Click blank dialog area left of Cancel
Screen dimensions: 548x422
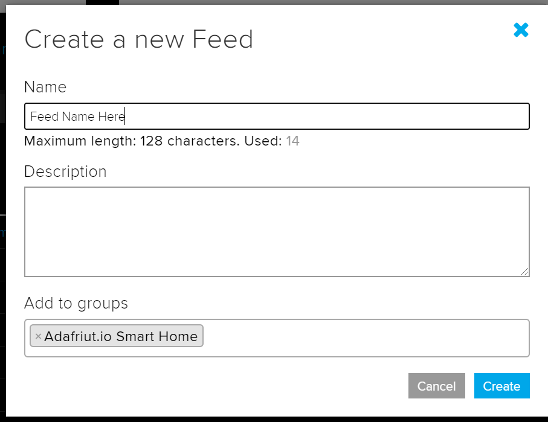(242, 386)
